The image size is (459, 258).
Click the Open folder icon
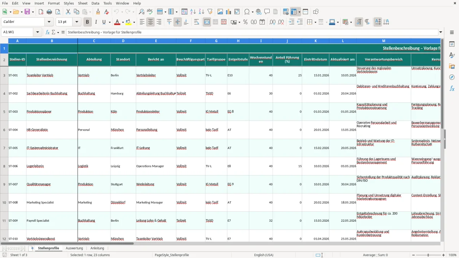click(15, 12)
